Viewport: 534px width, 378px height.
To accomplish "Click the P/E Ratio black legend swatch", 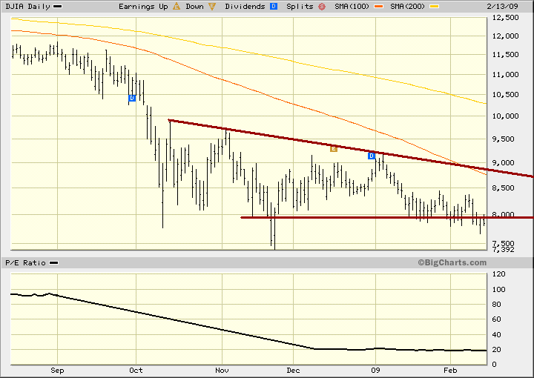I will coord(54,263).
